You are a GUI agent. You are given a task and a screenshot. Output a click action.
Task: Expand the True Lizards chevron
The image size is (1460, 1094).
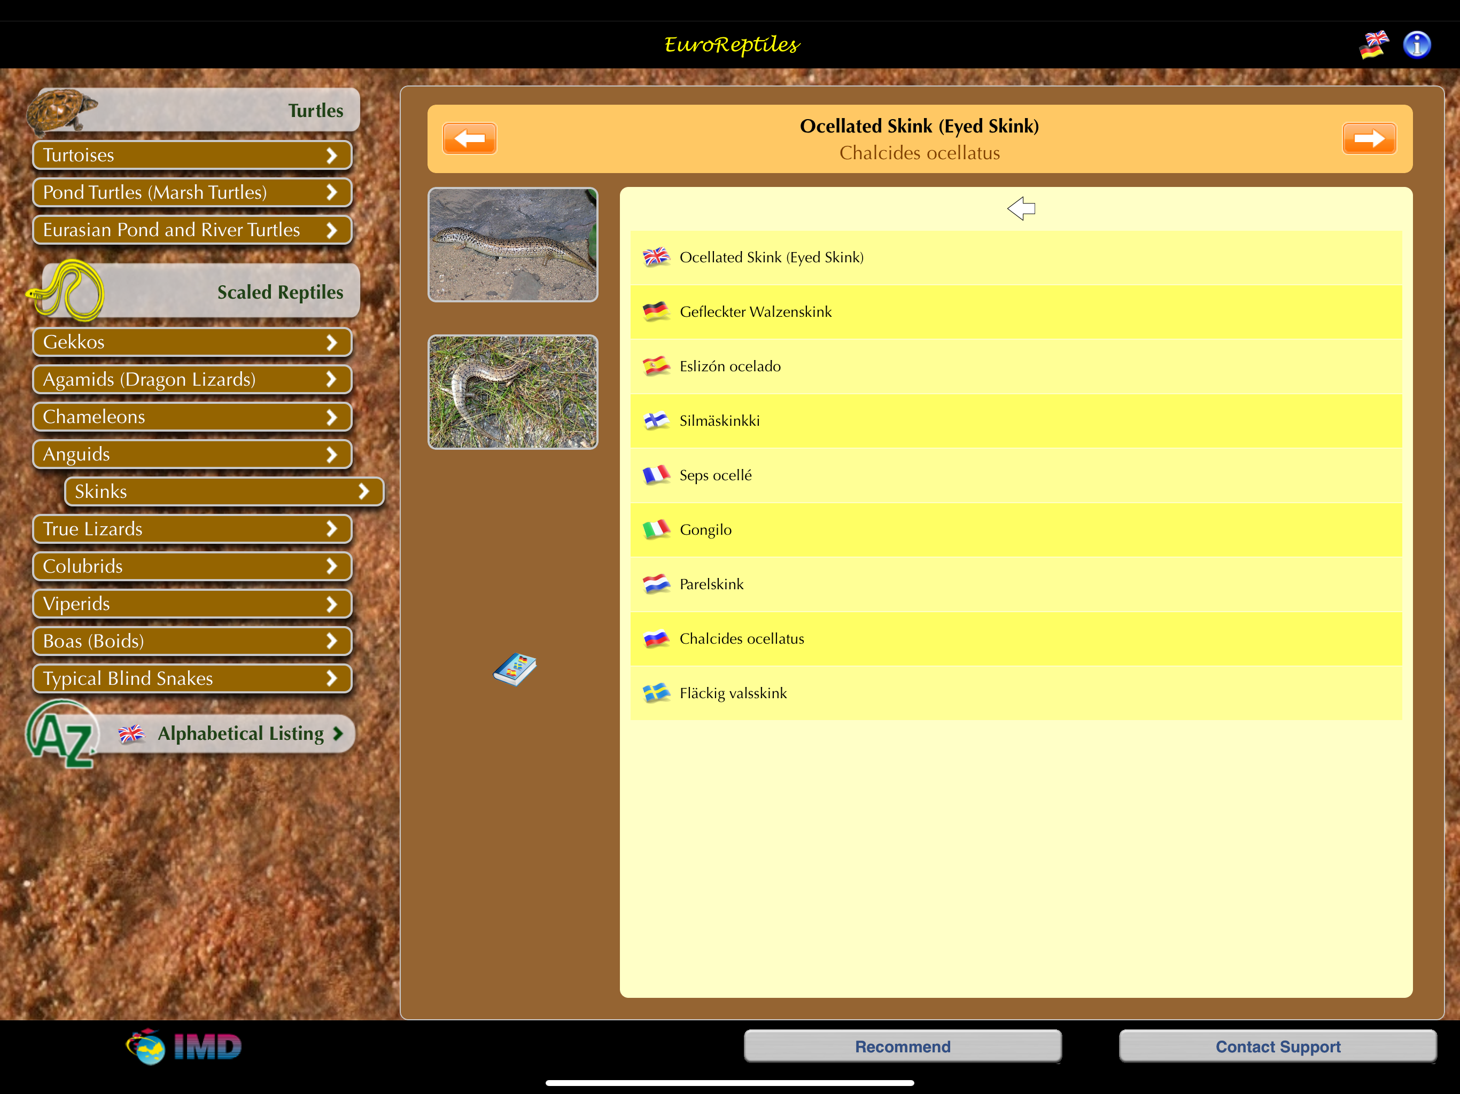coord(332,528)
